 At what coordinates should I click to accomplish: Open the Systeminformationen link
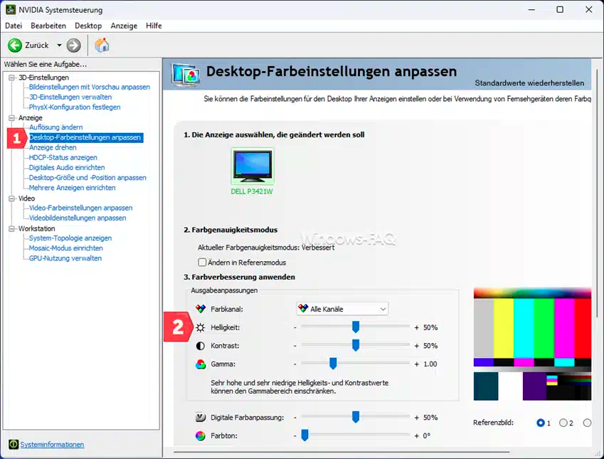52,444
